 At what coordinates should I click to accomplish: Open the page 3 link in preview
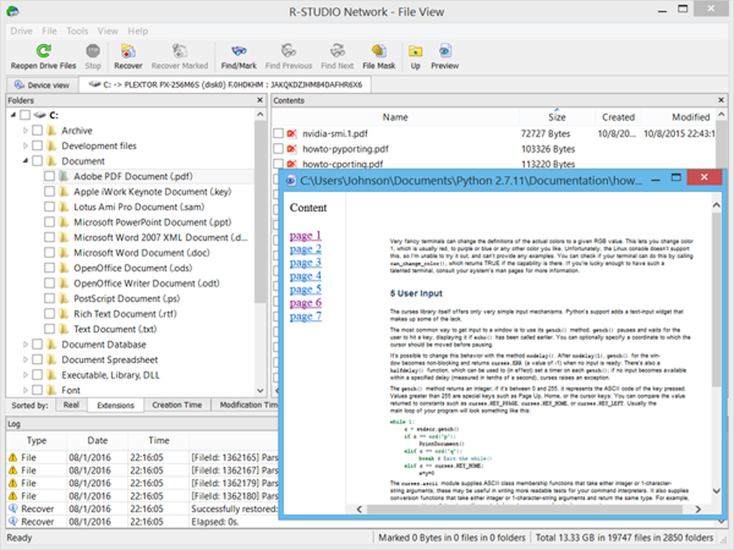[x=305, y=262]
